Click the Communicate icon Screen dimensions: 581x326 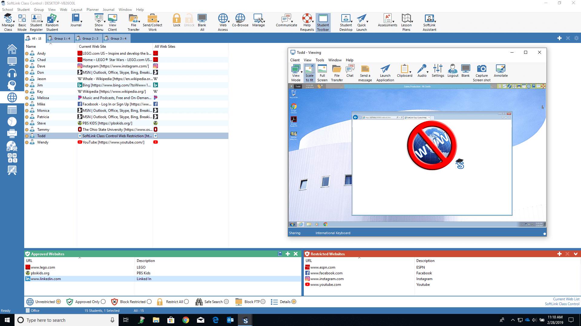coord(286,21)
